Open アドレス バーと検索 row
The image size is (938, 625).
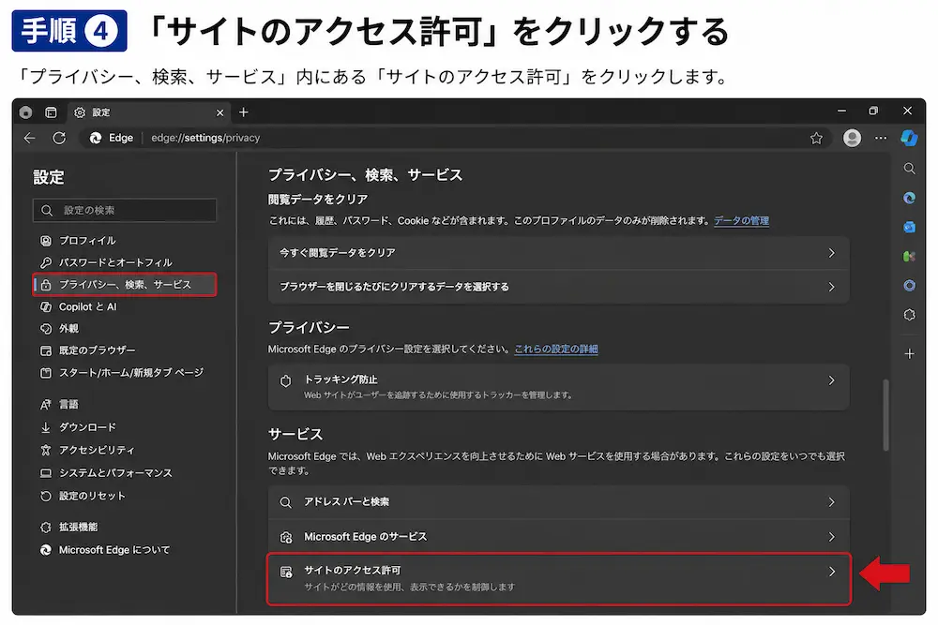(558, 502)
